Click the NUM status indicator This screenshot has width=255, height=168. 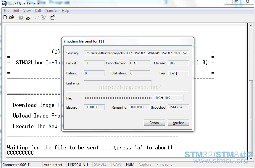click(x=130, y=164)
